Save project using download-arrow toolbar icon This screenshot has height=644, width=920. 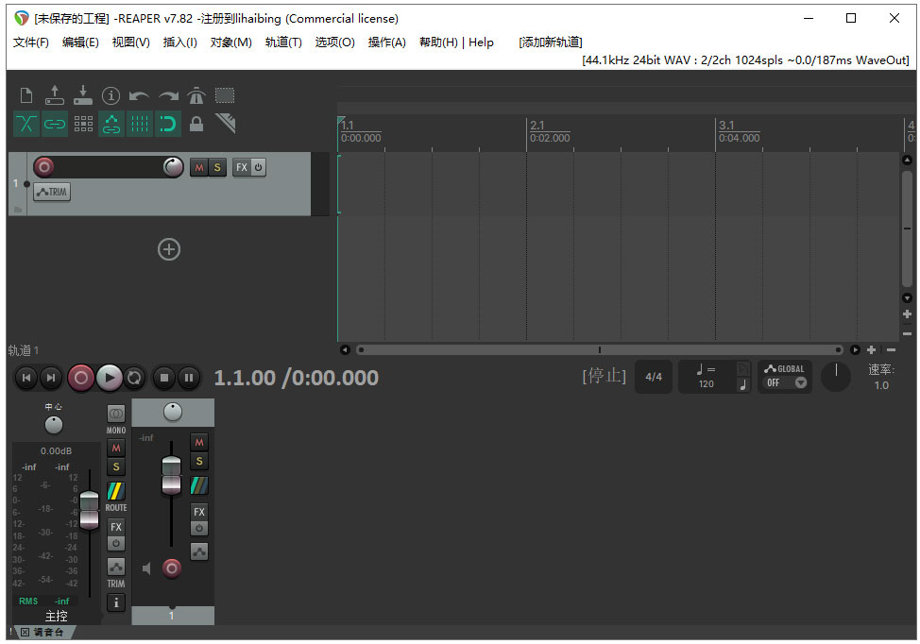(83, 95)
